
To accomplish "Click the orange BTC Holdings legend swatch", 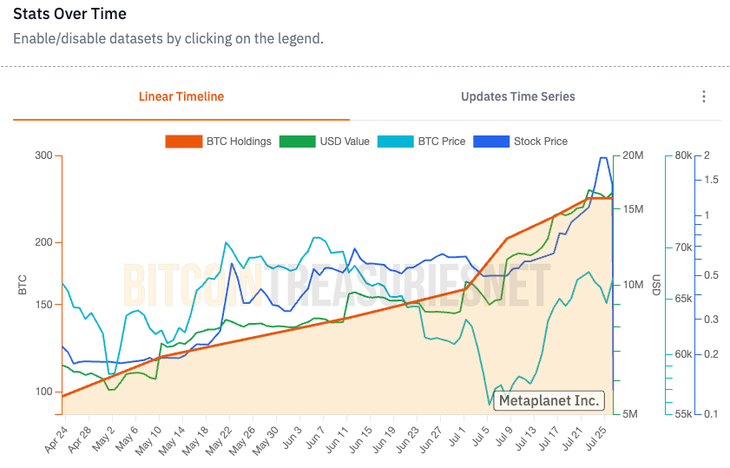I will 182,142.
